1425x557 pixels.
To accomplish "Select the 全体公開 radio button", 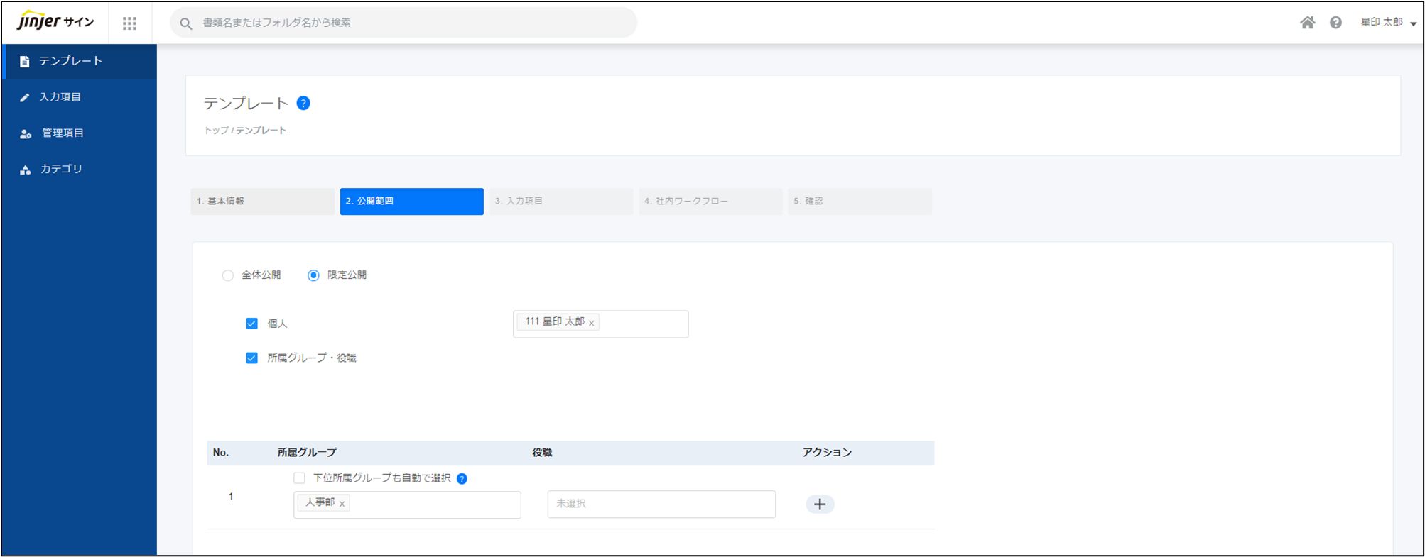I will click(x=228, y=275).
